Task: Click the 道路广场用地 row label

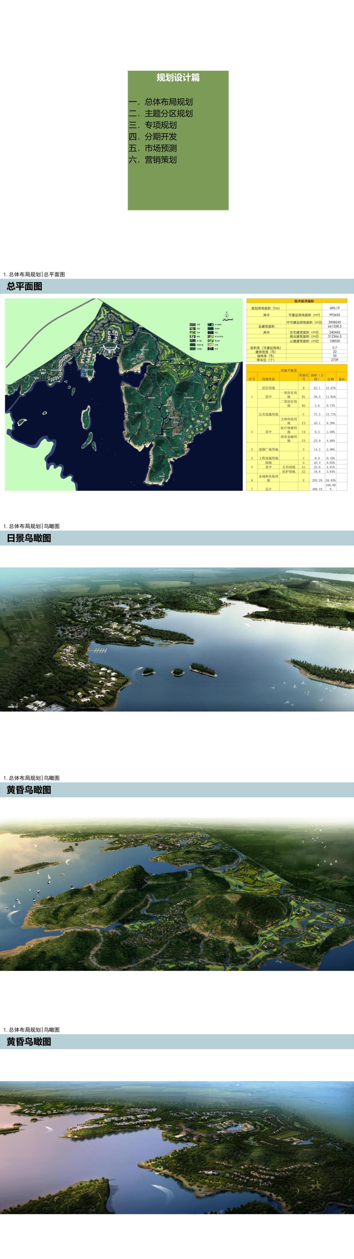Action: (269, 450)
